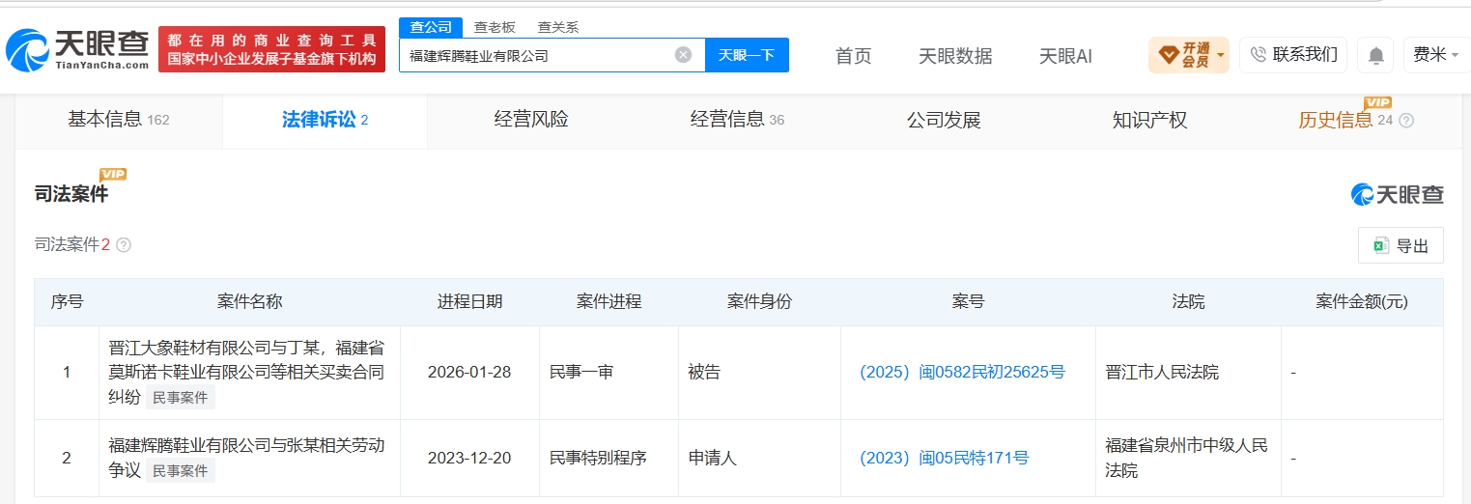The width and height of the screenshot is (1471, 504).
Task: Click the 天眼一下 search button
Action: [x=747, y=55]
